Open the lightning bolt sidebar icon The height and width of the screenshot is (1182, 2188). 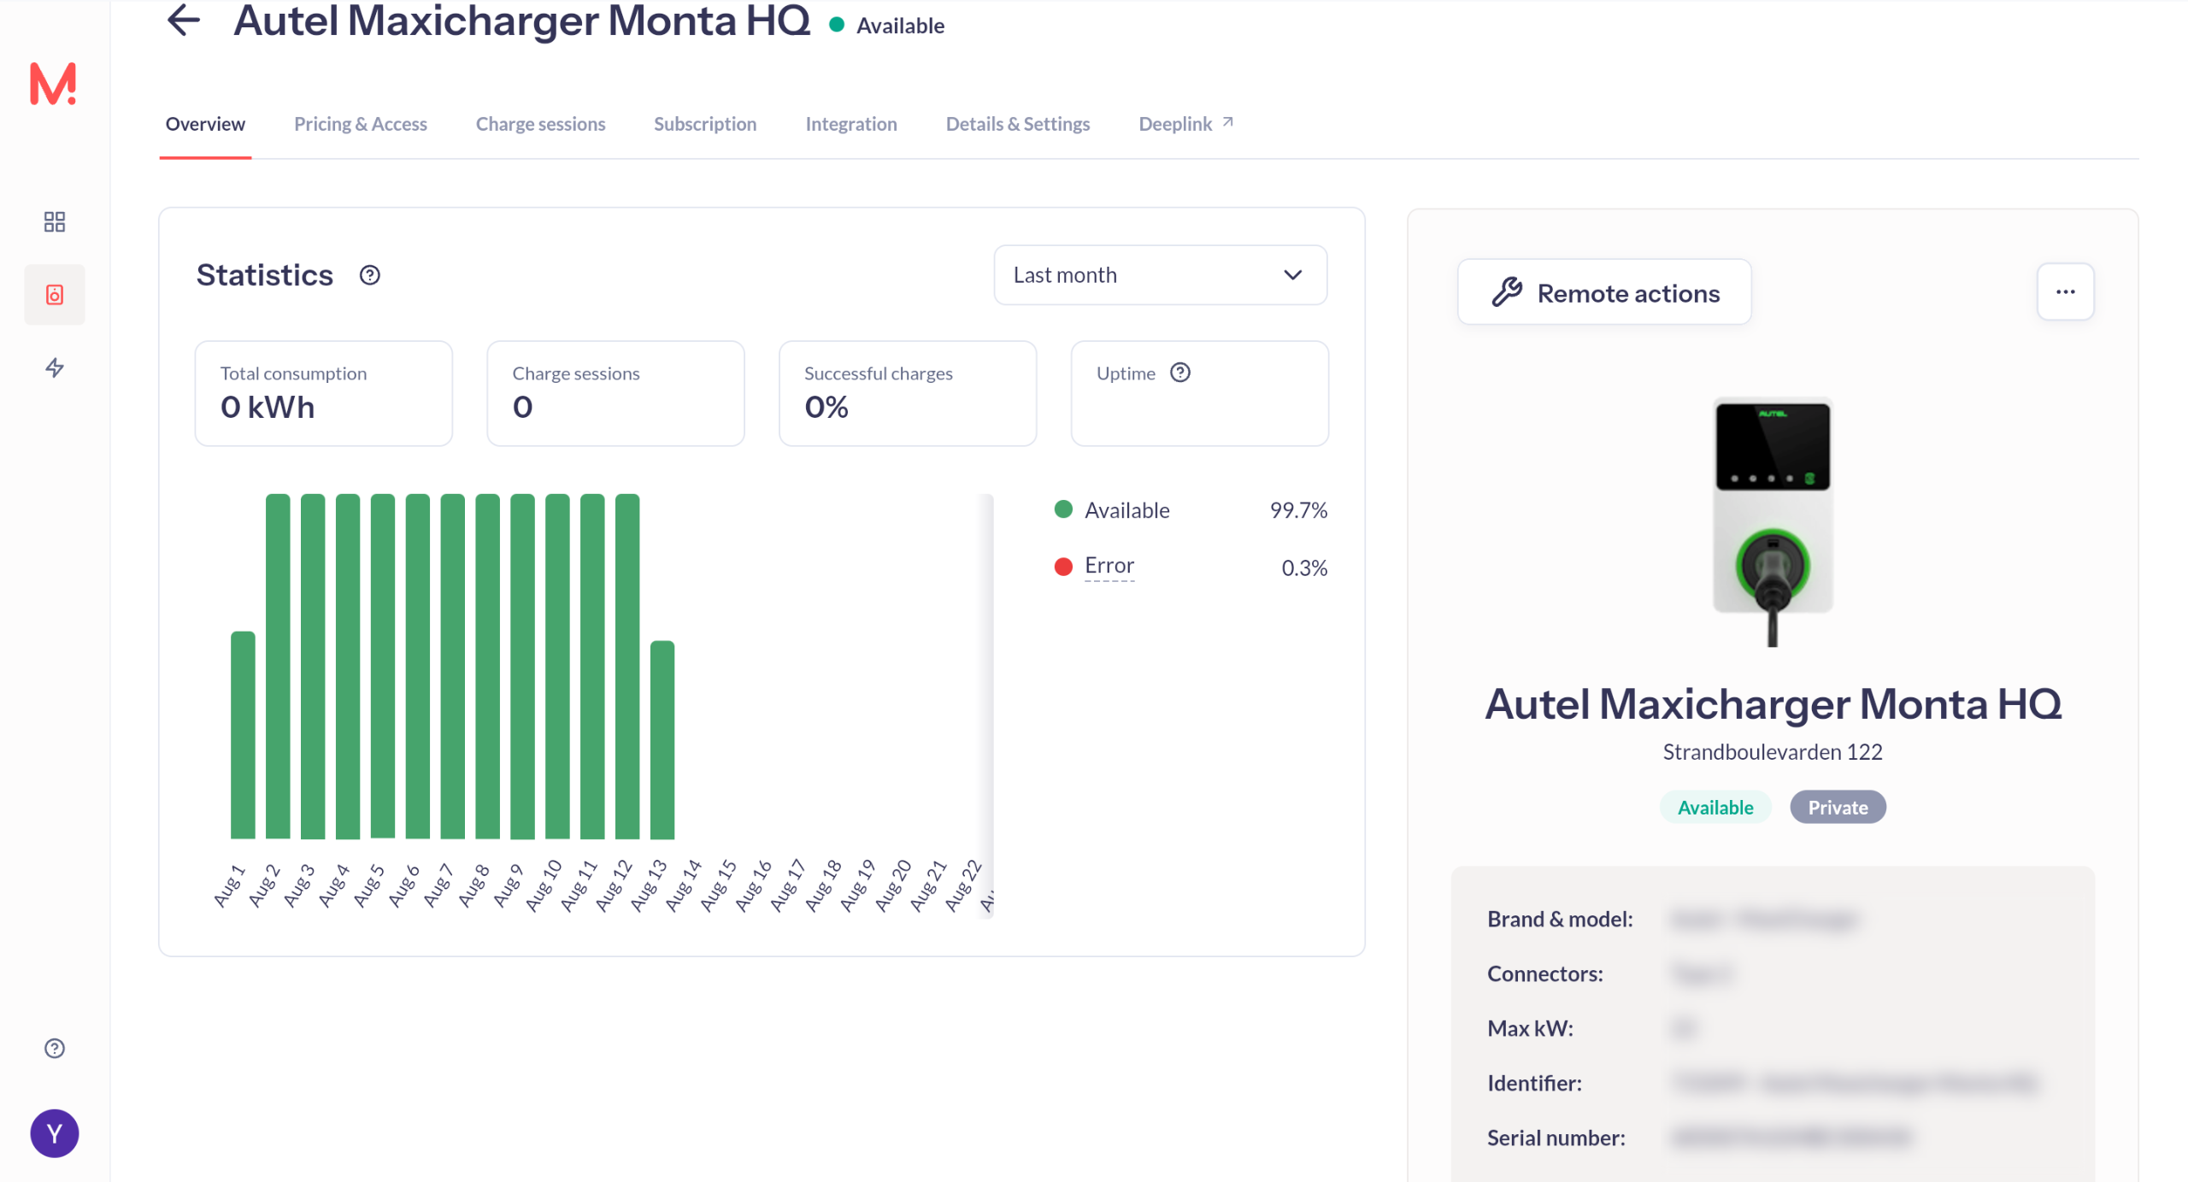coord(55,368)
